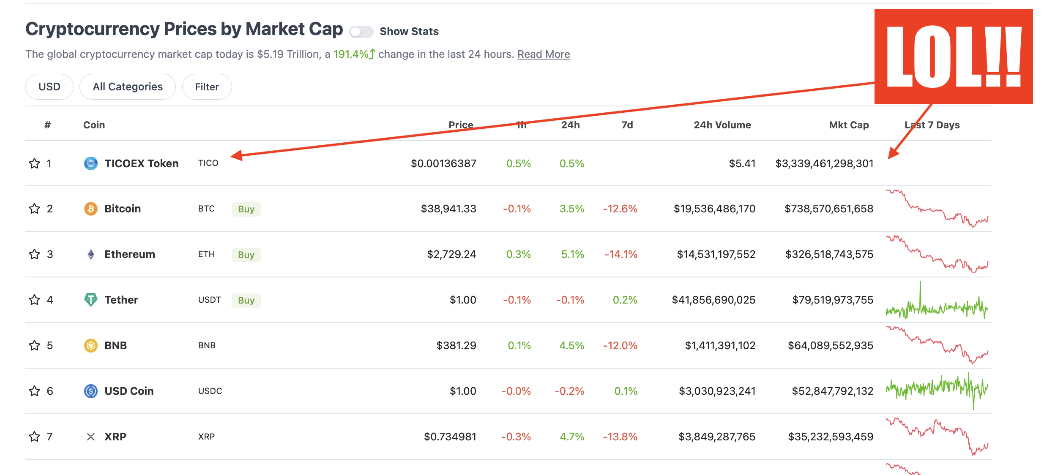Open the Read More link

(544, 54)
